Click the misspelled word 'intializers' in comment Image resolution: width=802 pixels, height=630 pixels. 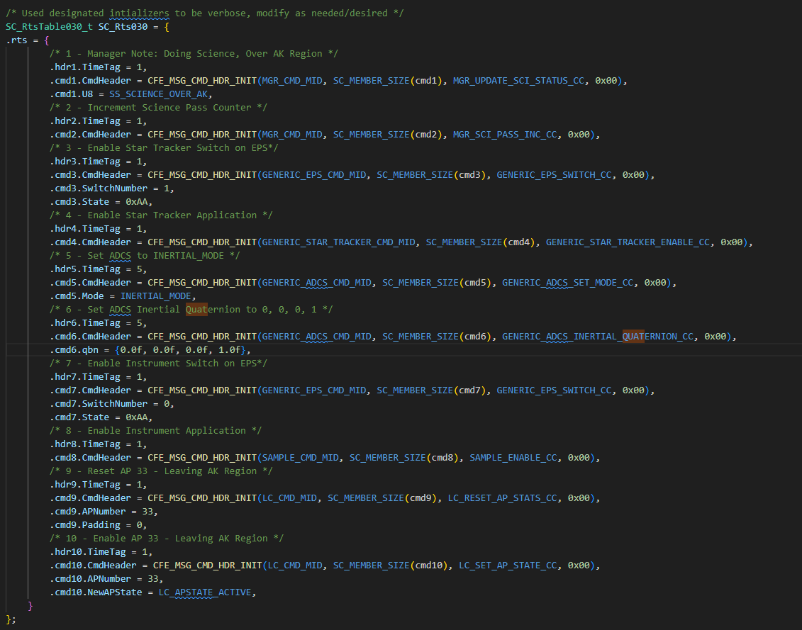[139, 13]
